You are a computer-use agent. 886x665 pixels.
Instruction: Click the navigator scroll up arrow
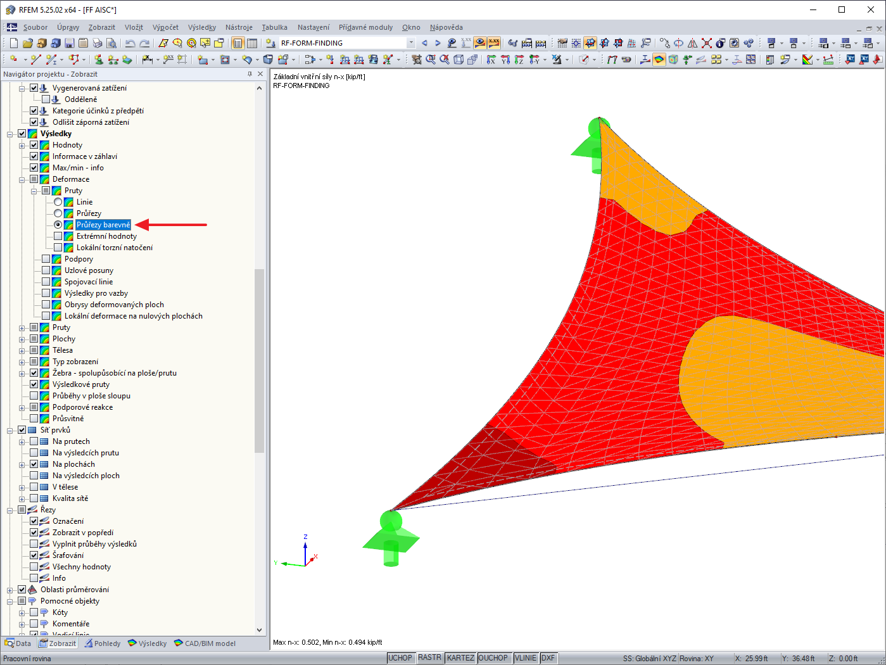click(260, 88)
